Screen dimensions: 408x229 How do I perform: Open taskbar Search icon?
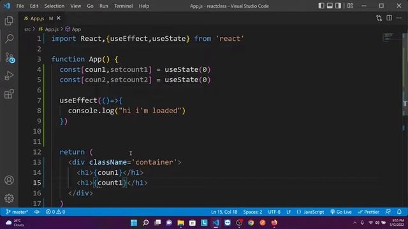point(146,223)
